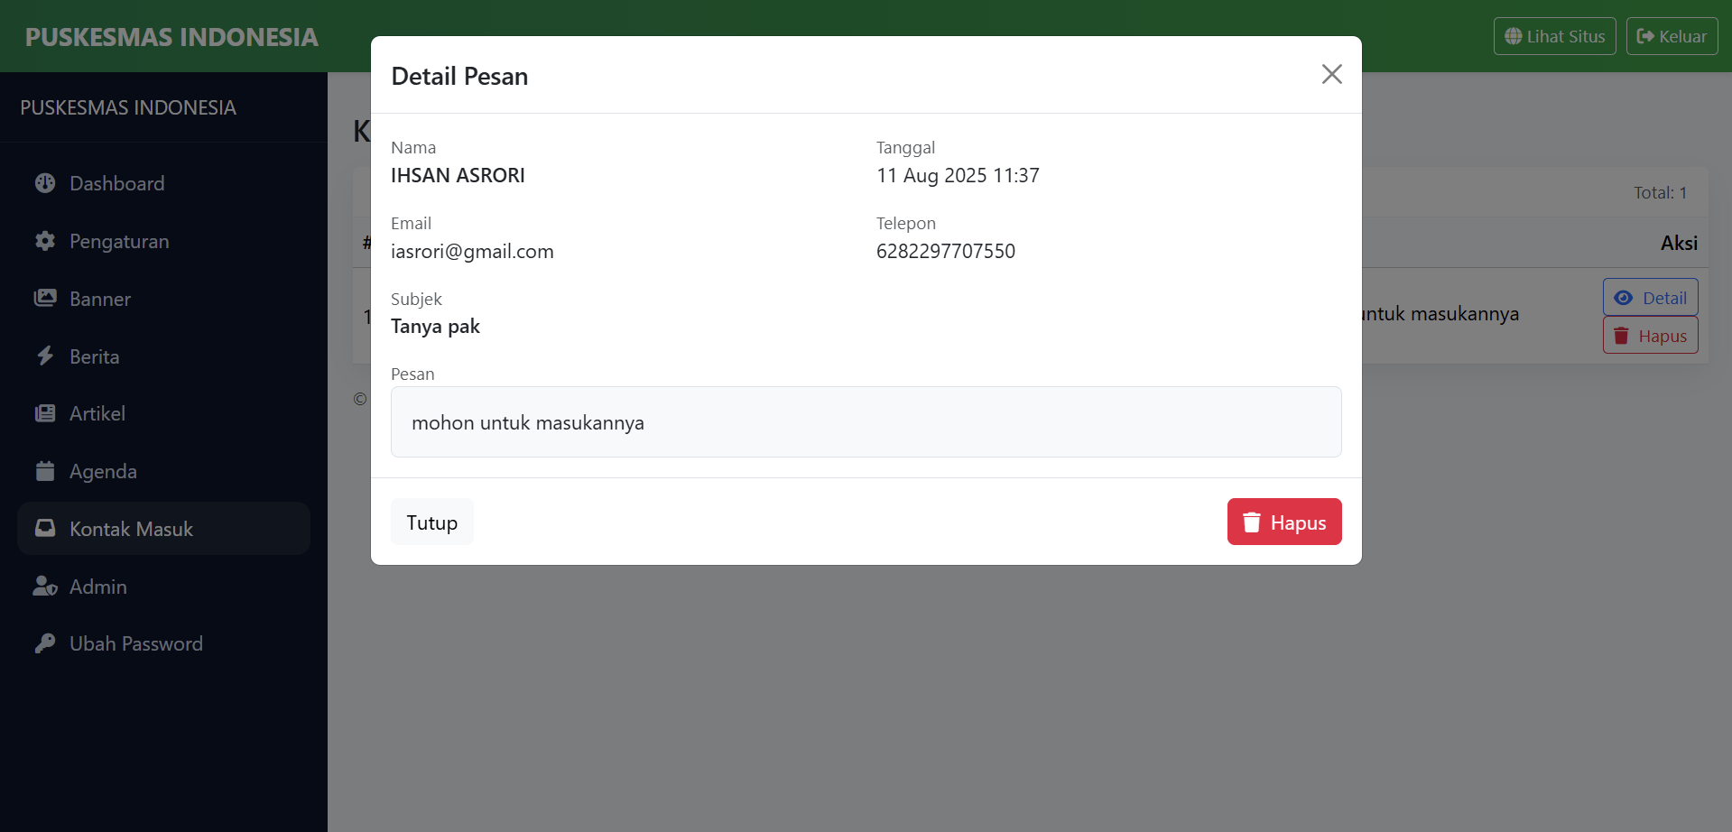Viewport: 1732px width, 832px height.
Task: Click the Admin user shield icon
Action: pos(45,587)
